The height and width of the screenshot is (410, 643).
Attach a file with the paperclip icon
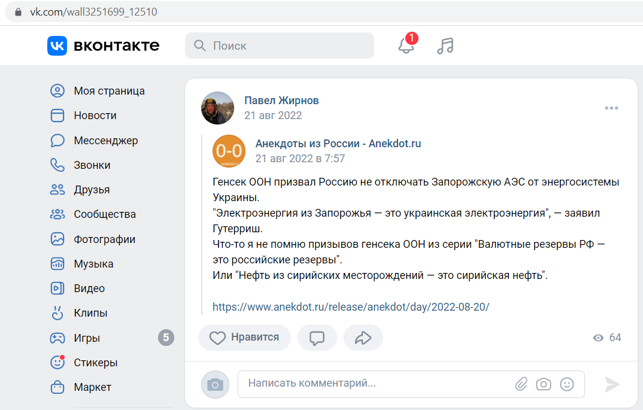[521, 384]
